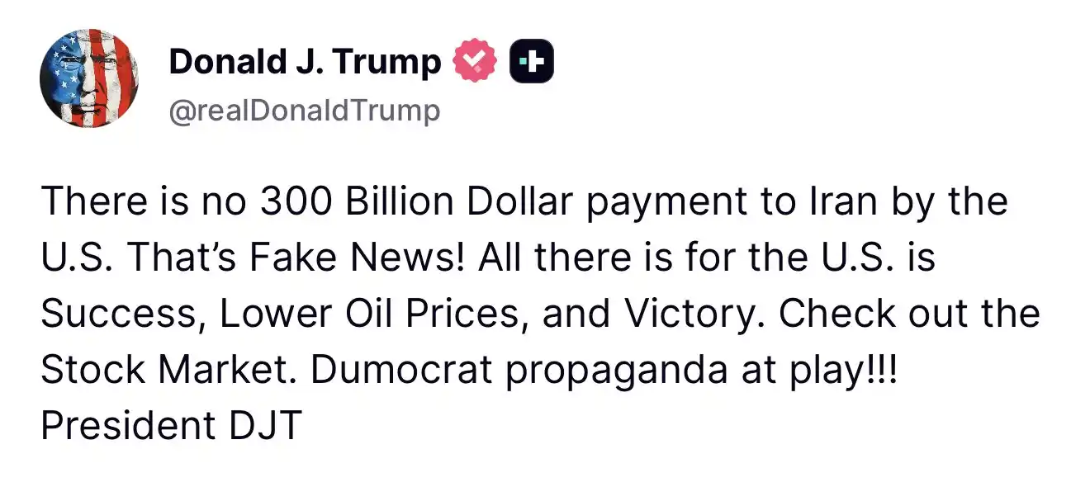Open the flag-painted profile avatar

pos(89,78)
